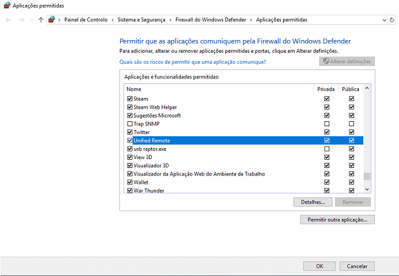This screenshot has height=276, width=399.
Task: Click the Forward navigation arrow
Action: [x=21, y=20]
